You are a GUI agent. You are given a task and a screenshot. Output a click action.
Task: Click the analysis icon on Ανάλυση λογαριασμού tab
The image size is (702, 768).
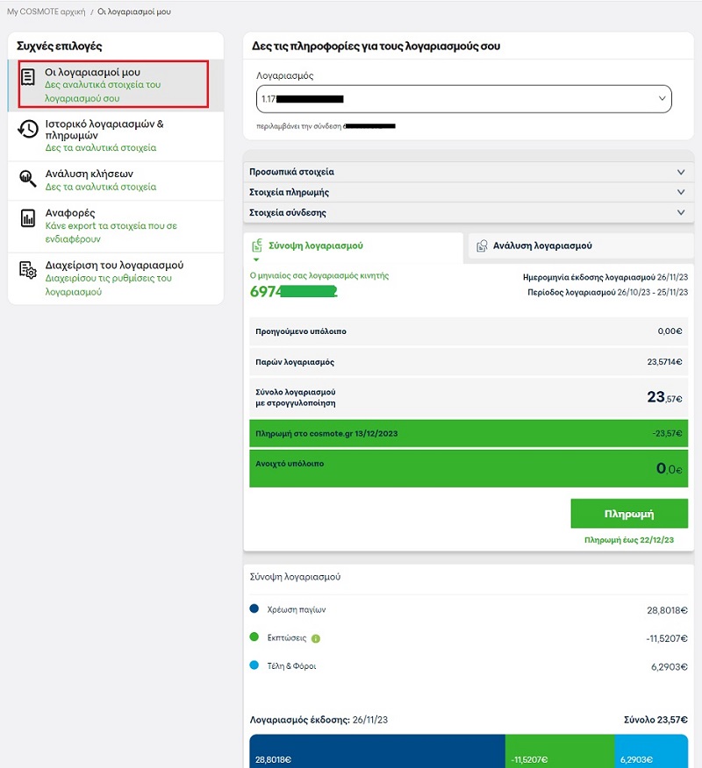[482, 246]
